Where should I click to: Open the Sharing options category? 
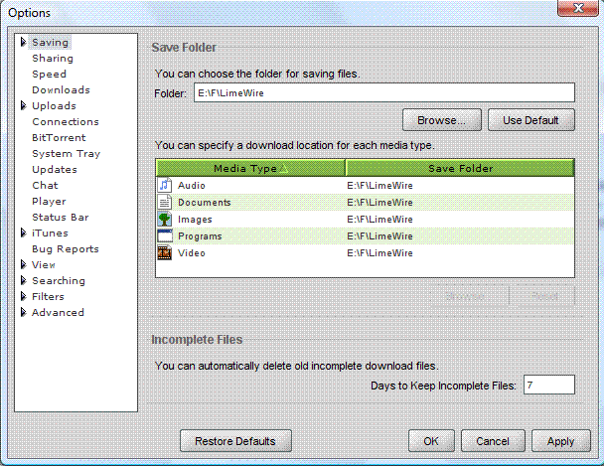(52, 59)
